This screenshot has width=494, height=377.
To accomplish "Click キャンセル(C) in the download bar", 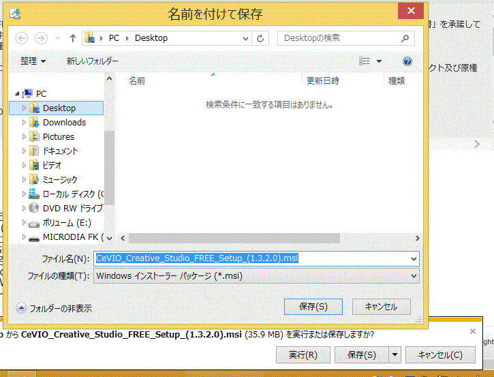I will pyautogui.click(x=440, y=355).
